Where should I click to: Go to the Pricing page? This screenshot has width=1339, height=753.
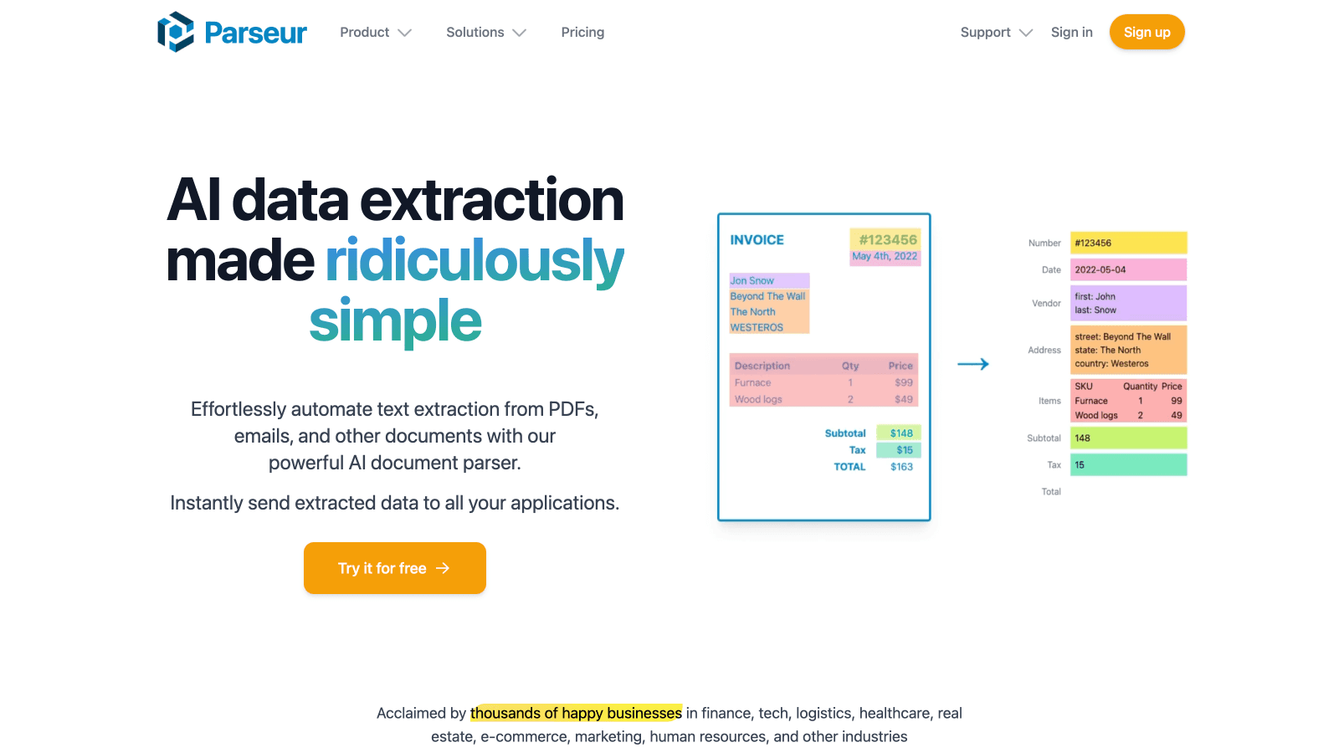tap(582, 32)
